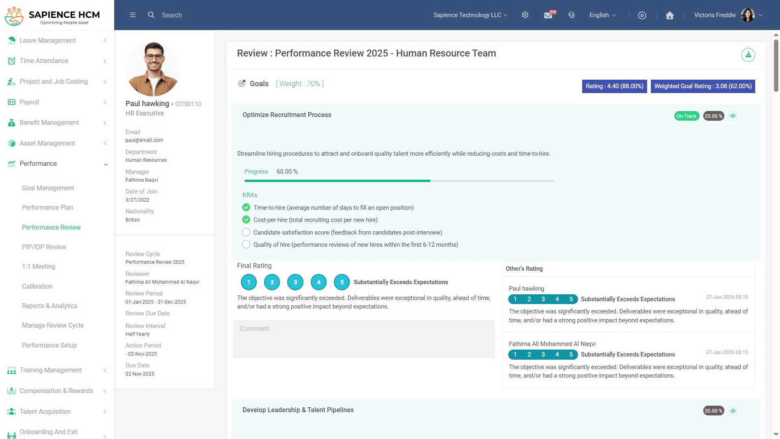Viewport: 780px width, 439px height.
Task: Click the Asset Management cube icon
Action: click(x=11, y=143)
